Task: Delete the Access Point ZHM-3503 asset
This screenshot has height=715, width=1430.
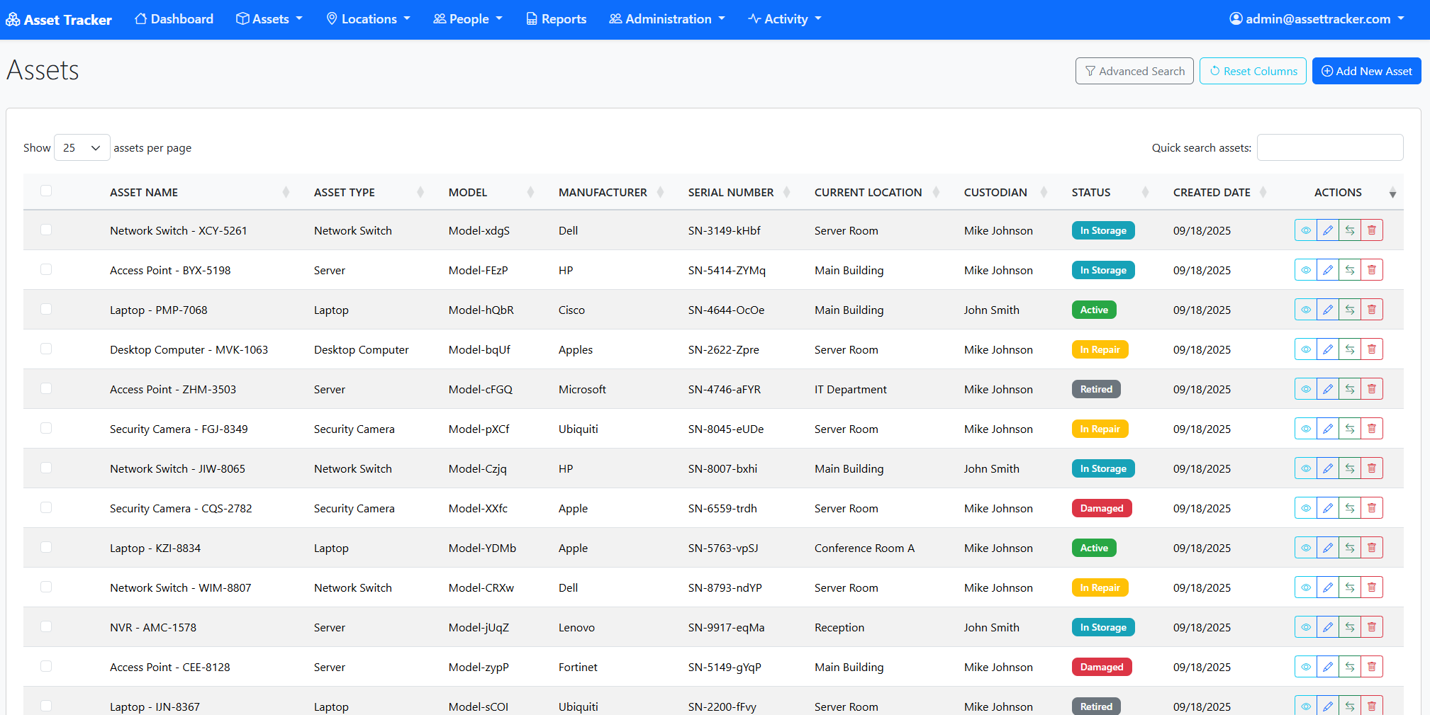Action: click(1373, 389)
